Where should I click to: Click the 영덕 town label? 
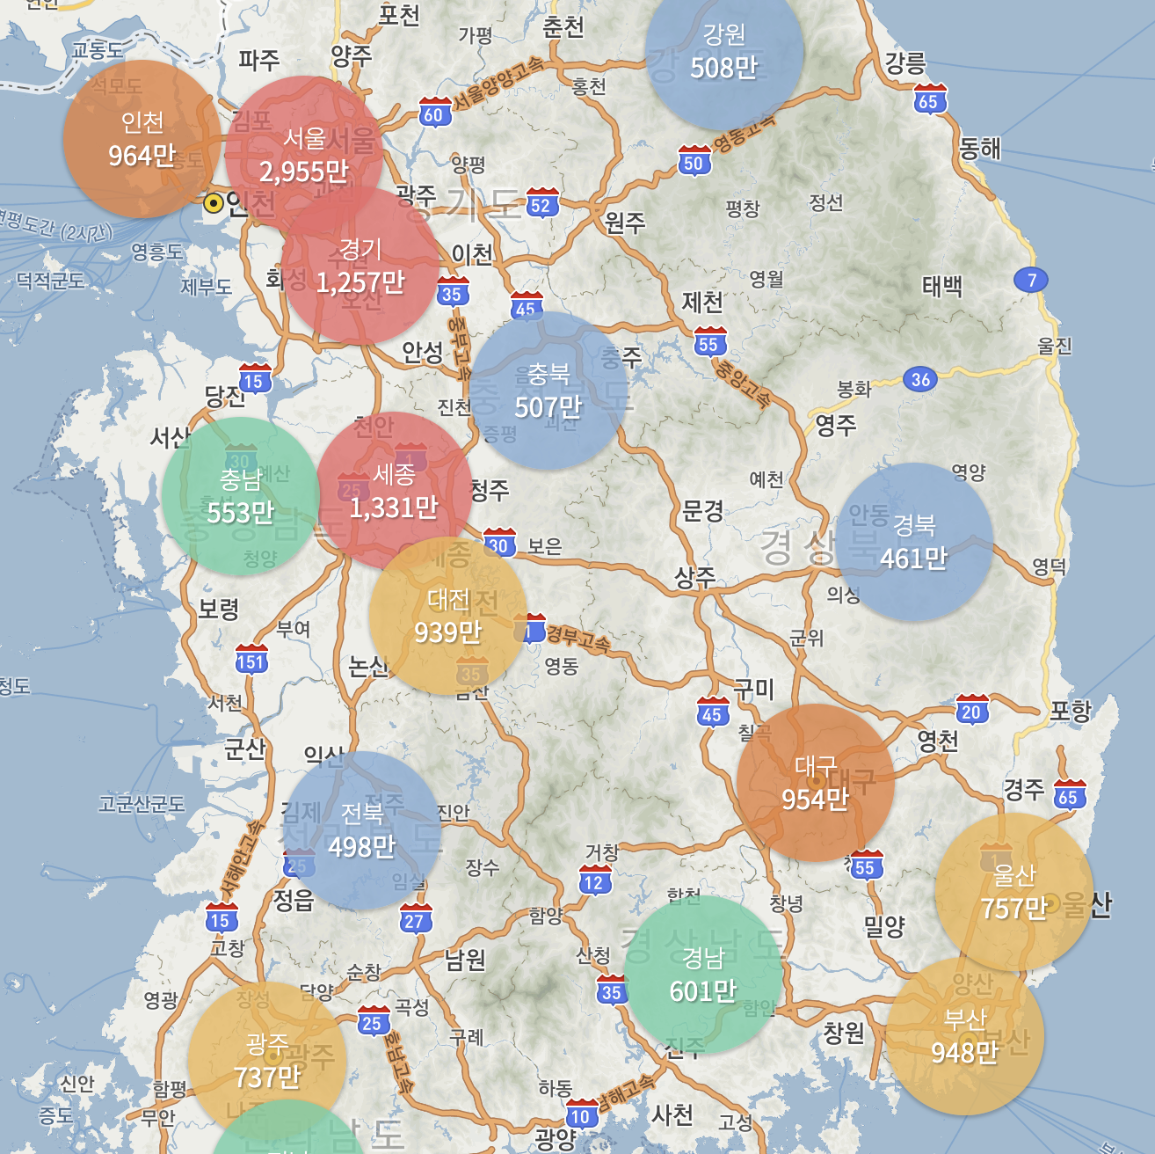coord(1050,566)
